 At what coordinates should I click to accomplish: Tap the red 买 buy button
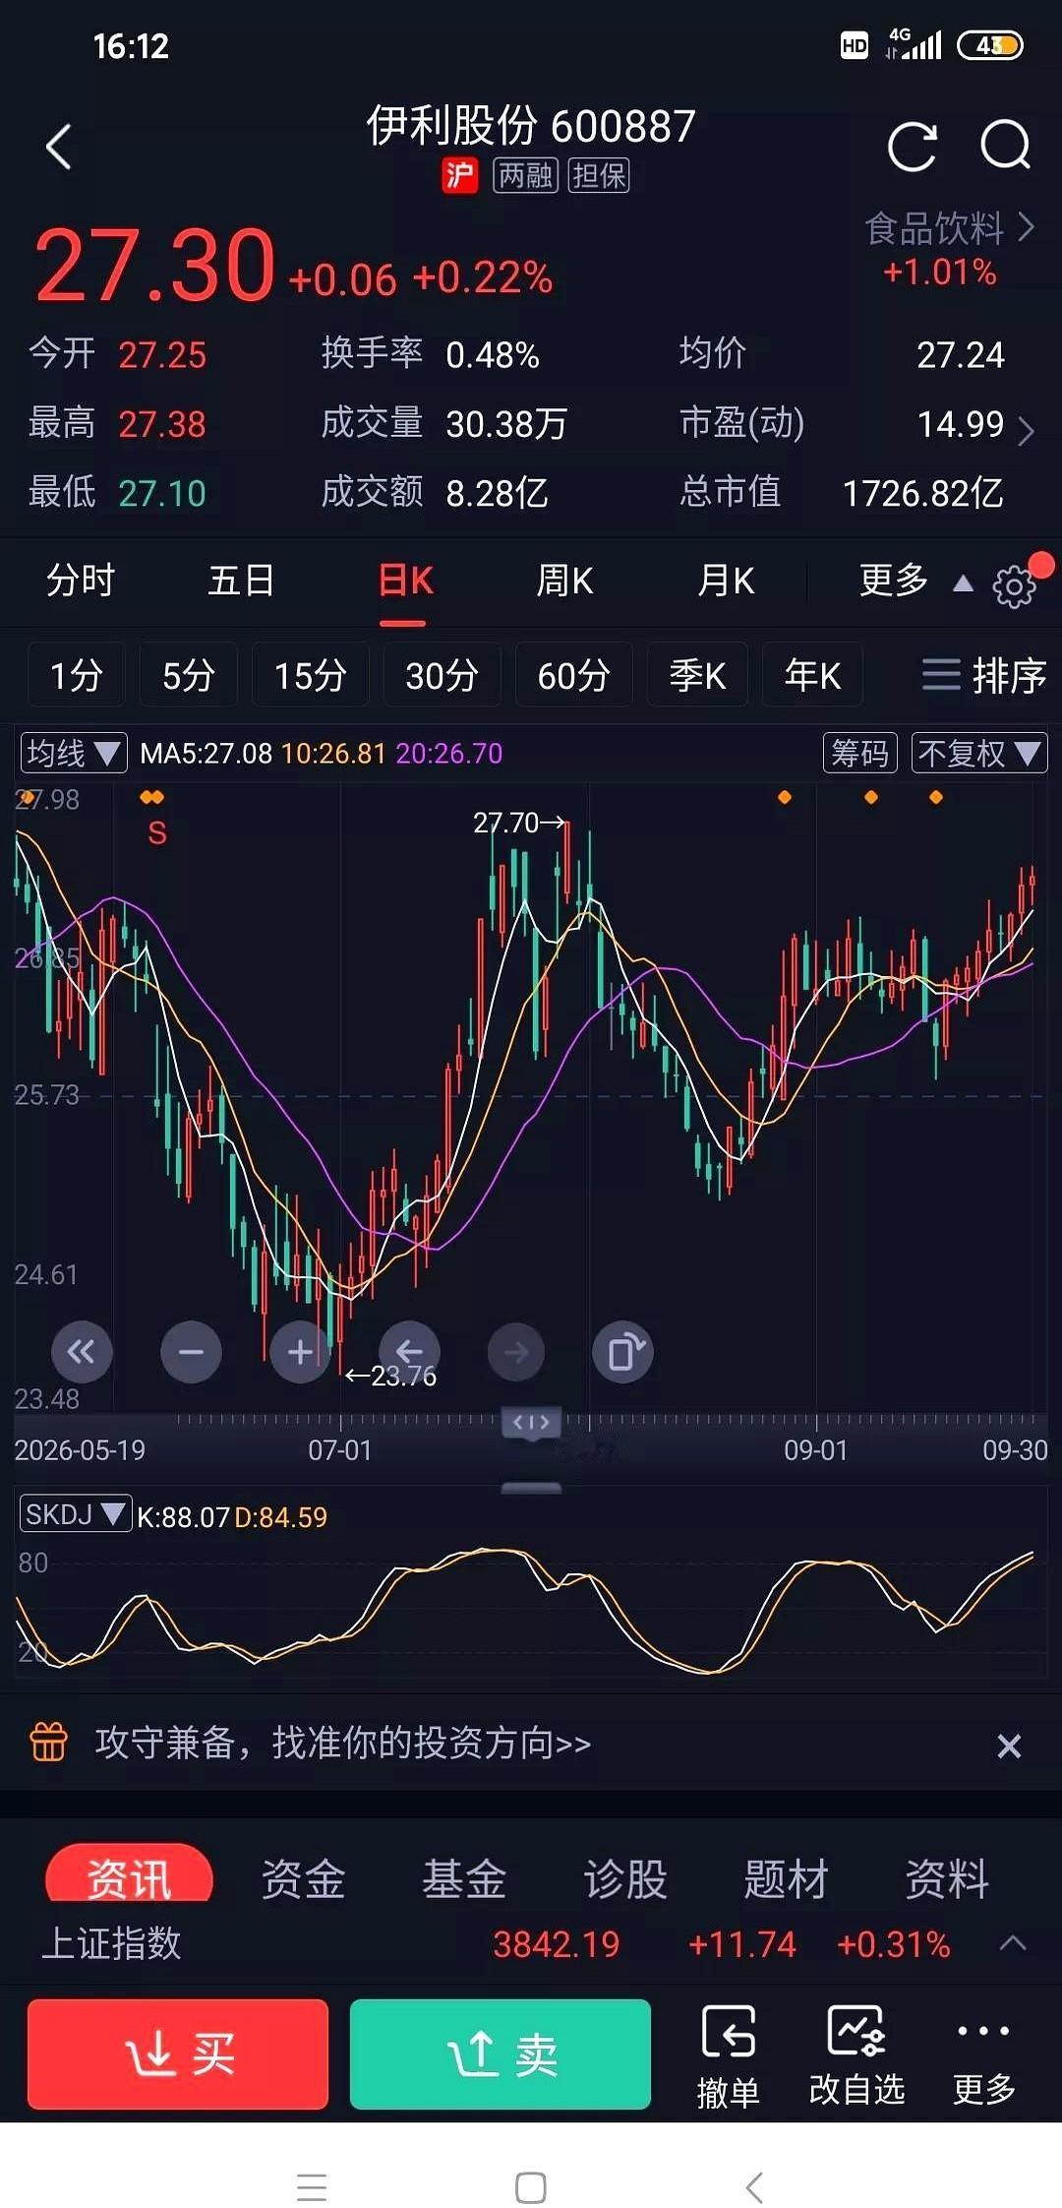[x=178, y=2054]
